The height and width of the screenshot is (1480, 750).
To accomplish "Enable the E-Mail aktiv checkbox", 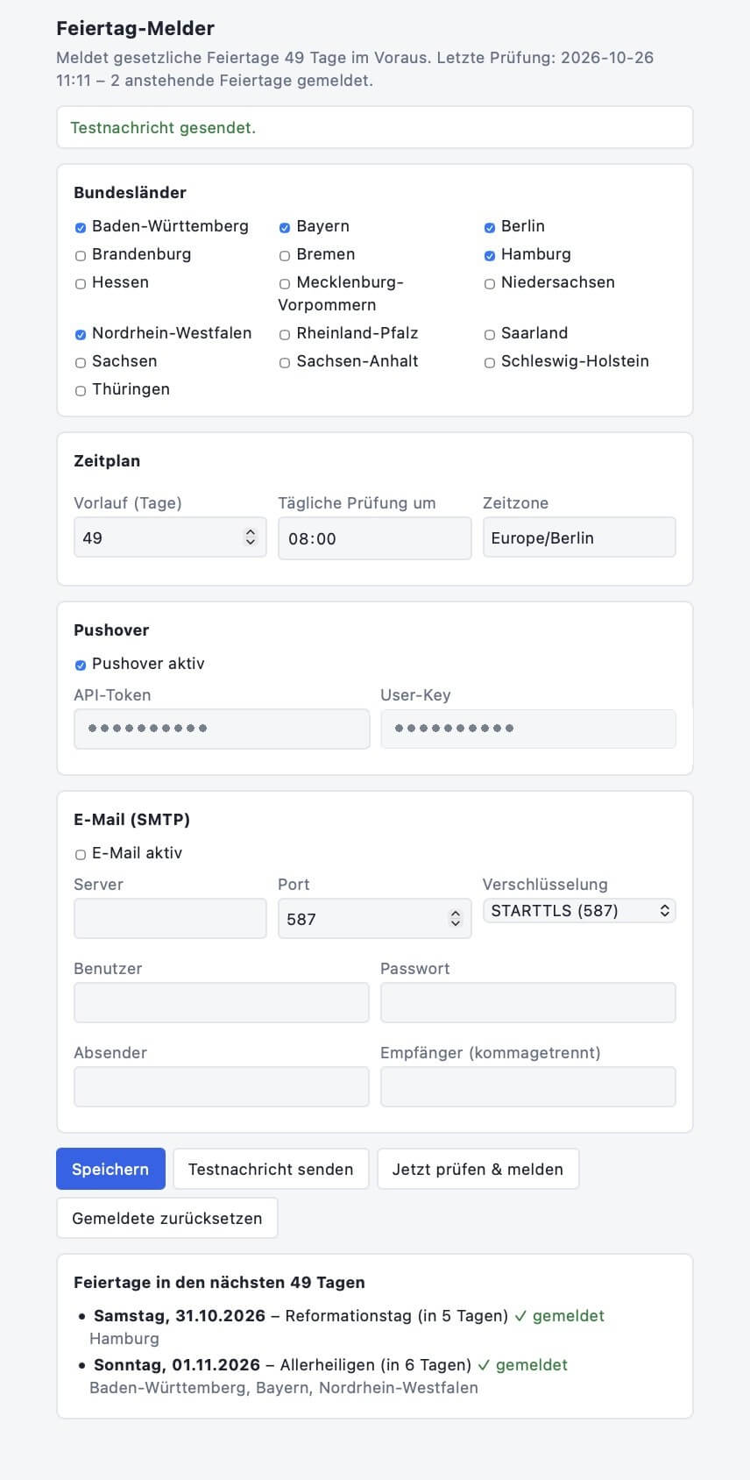I will (x=81, y=855).
